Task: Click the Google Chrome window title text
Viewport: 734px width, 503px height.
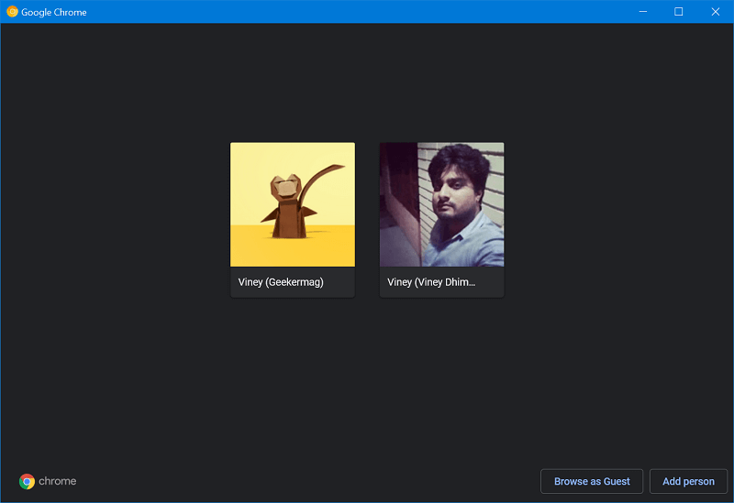Action: point(54,12)
